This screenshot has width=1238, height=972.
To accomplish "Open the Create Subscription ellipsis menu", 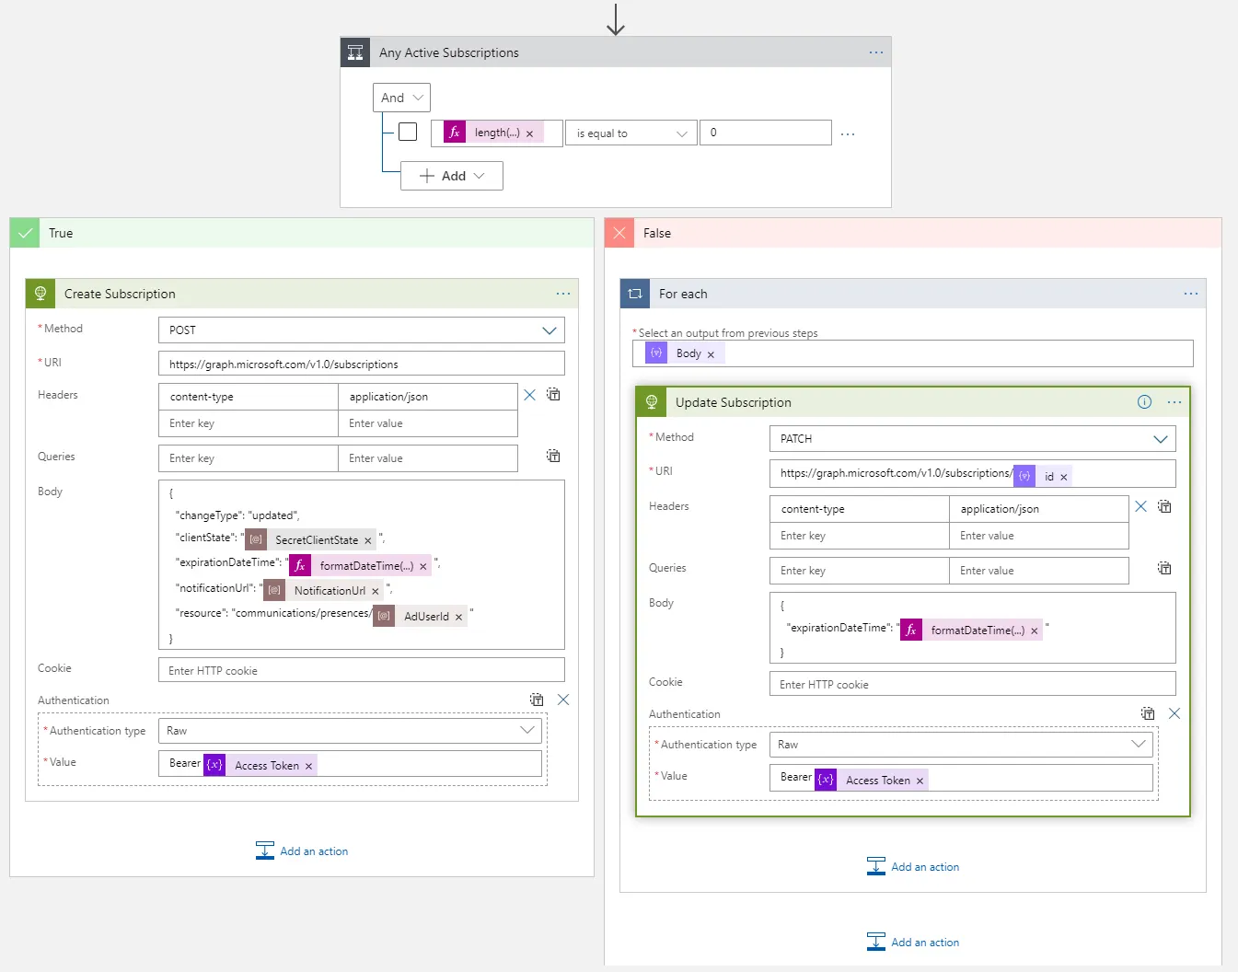I will tap(563, 294).
